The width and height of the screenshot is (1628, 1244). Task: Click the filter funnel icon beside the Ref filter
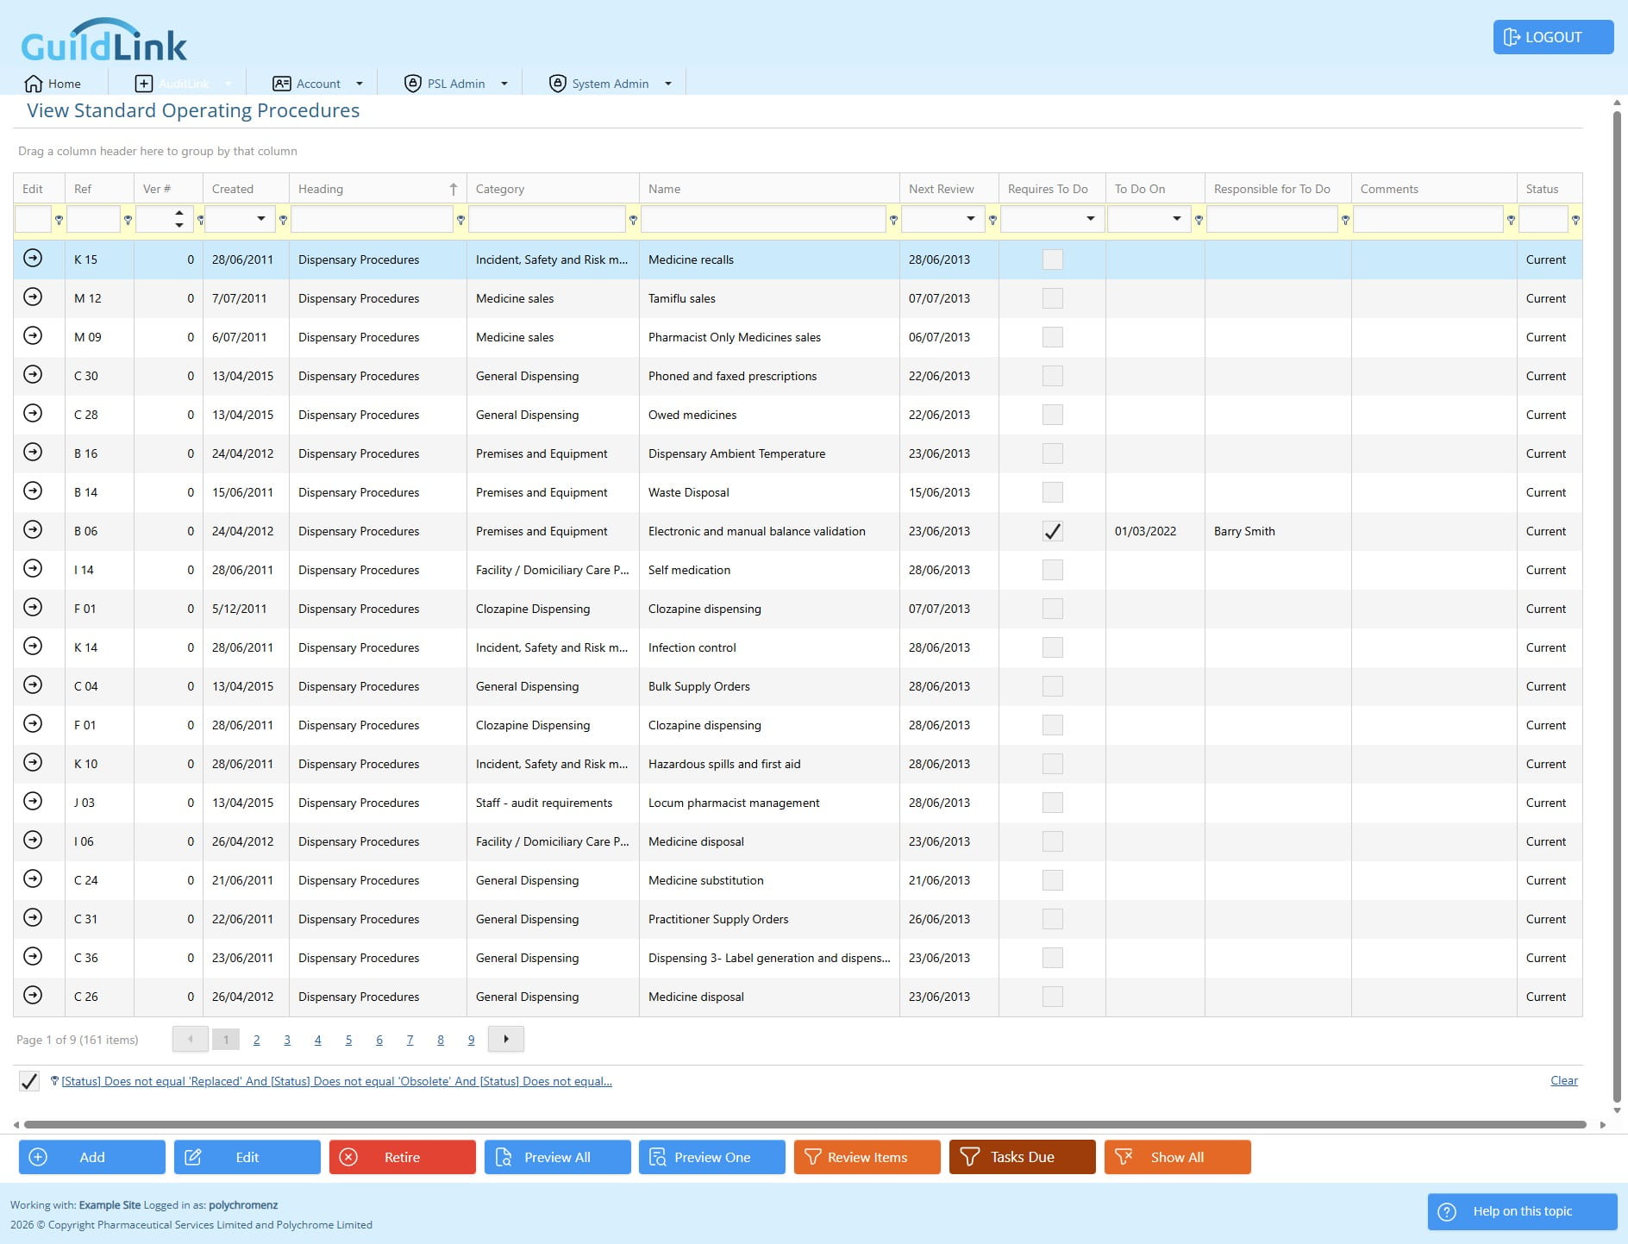point(128,221)
